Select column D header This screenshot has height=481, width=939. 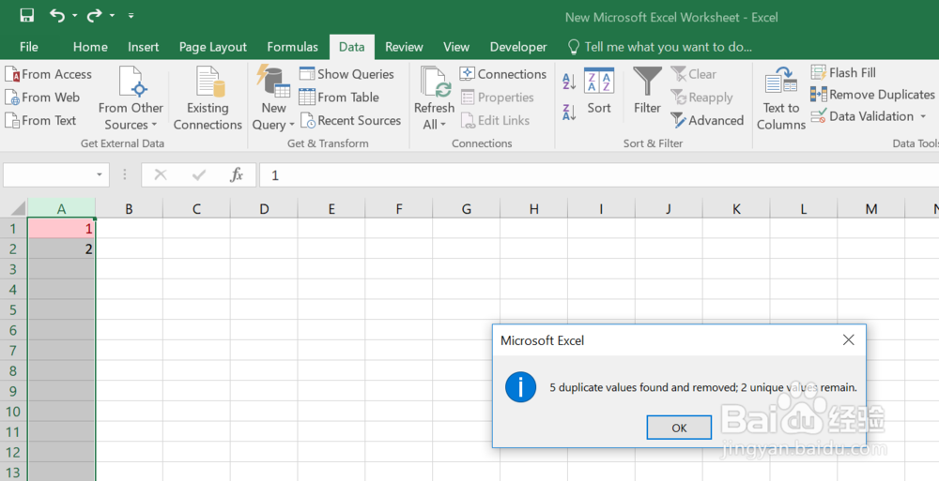[264, 209]
